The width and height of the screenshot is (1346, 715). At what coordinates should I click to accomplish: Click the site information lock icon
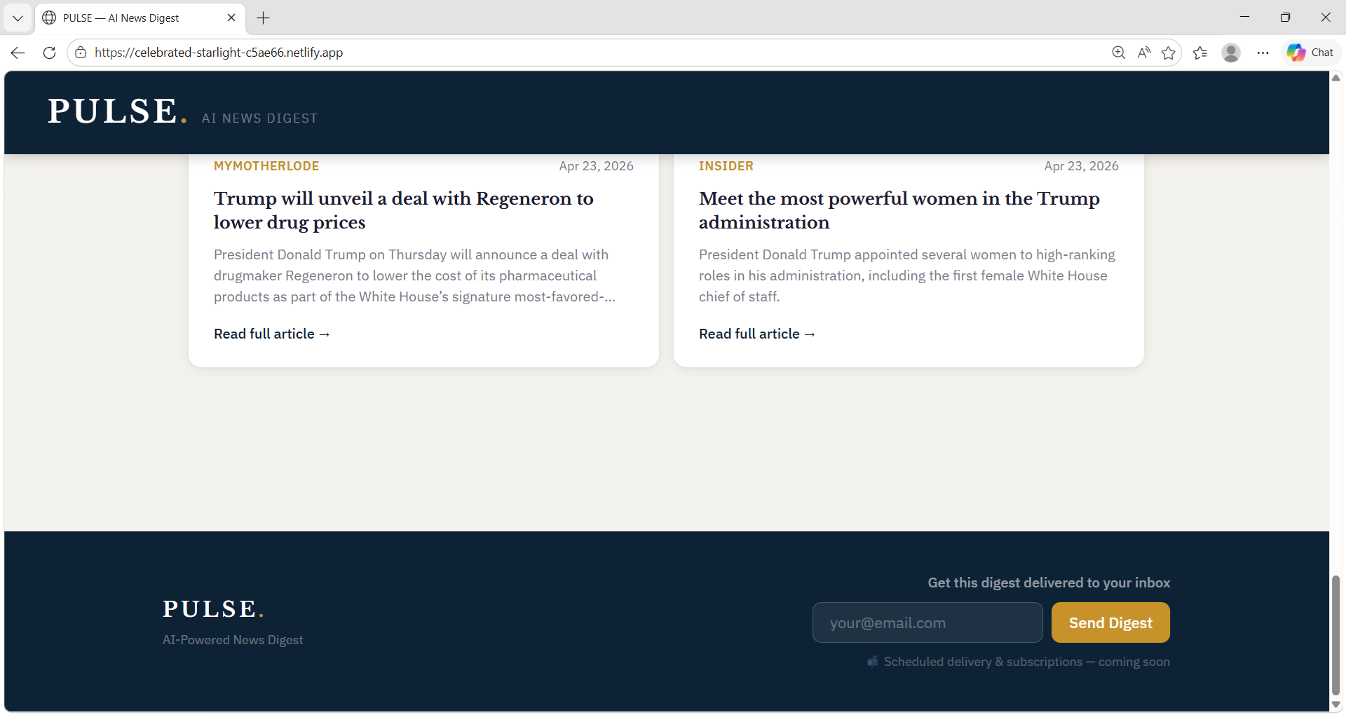81,53
